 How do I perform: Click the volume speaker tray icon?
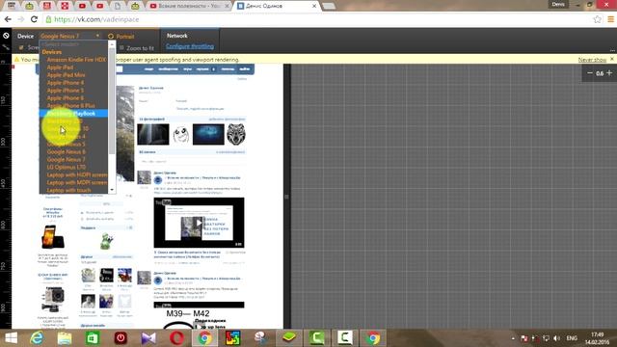click(557, 338)
